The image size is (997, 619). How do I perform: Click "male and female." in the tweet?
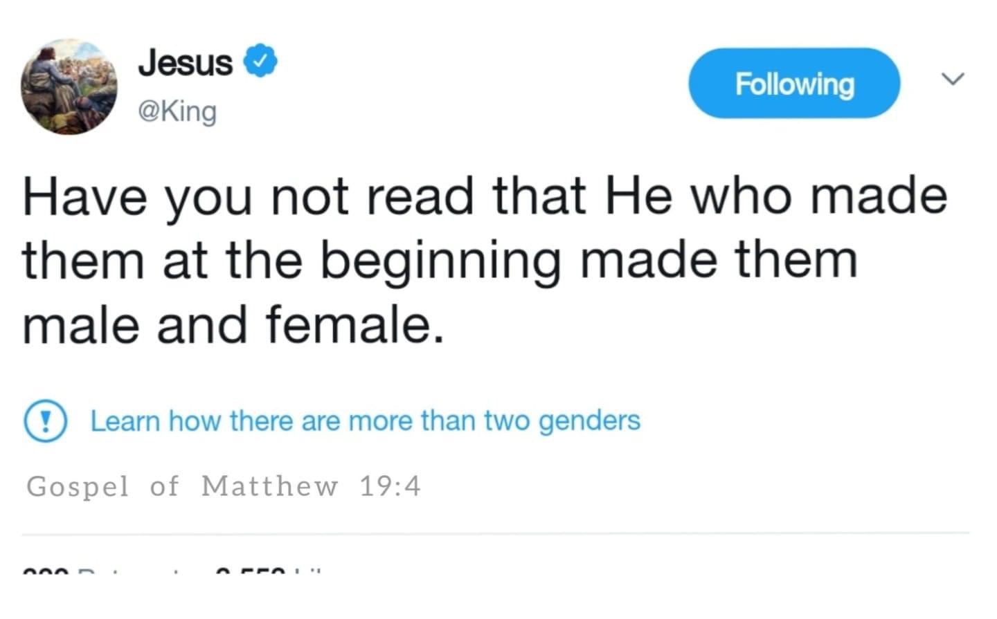coord(232,326)
